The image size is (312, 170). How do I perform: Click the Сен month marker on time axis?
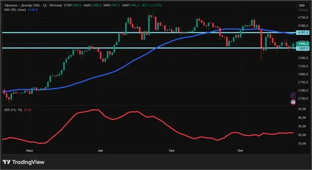coord(172,150)
